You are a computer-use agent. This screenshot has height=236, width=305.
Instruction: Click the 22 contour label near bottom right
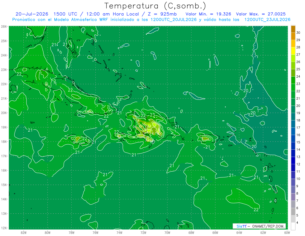(256, 210)
